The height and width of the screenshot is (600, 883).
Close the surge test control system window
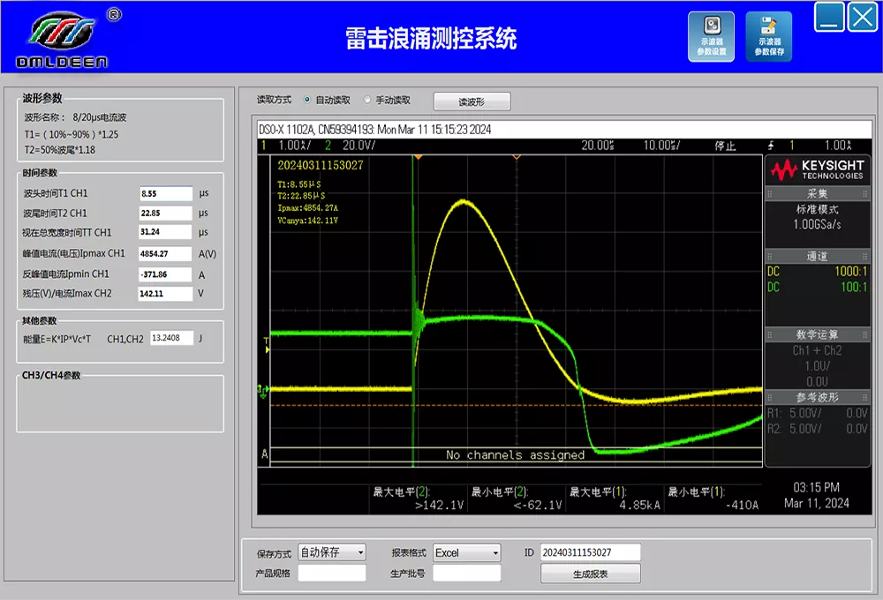pyautogui.click(x=863, y=17)
